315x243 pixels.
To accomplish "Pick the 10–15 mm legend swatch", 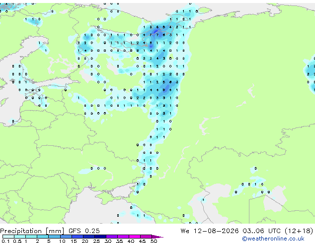I will click(x=66, y=237).
